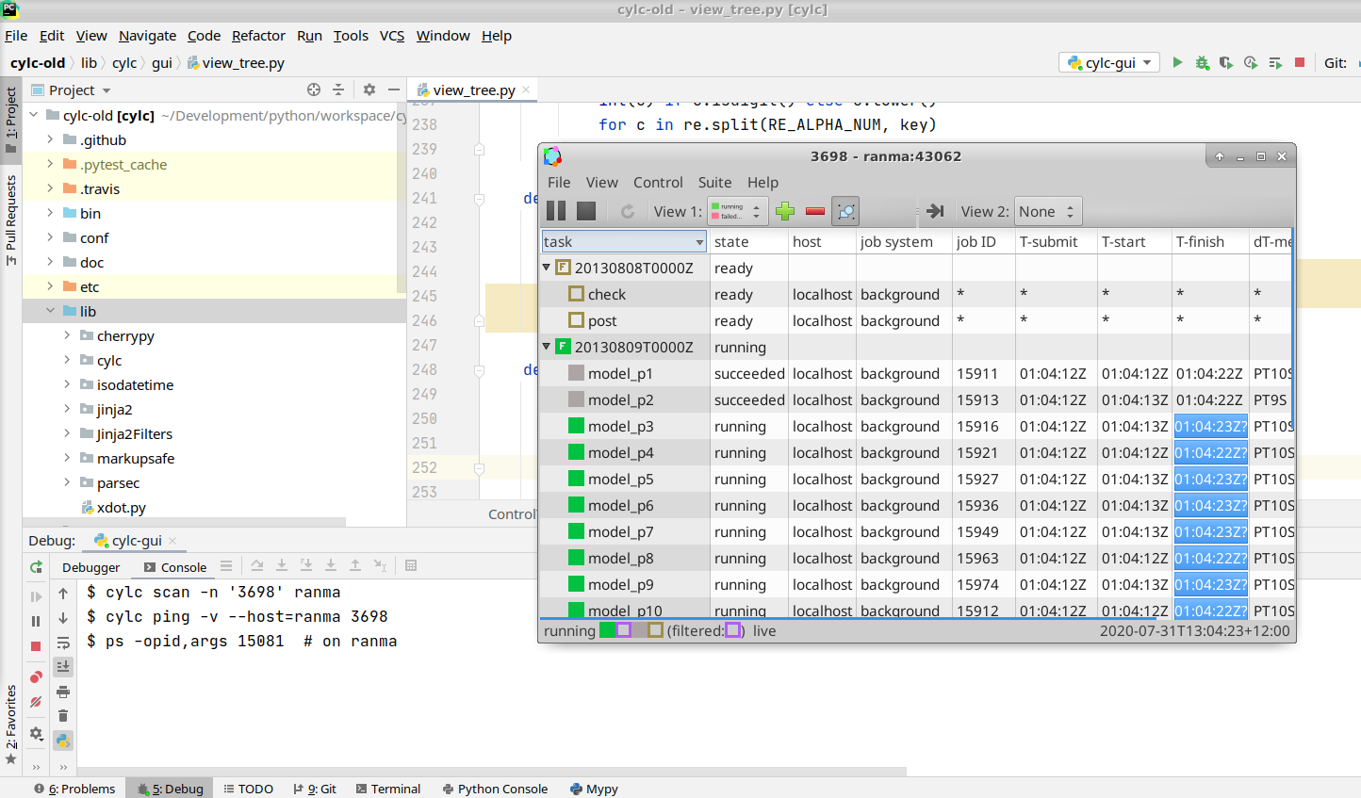Collapse the lib folder in Project tree
Image resolution: width=1361 pixels, height=798 pixels.
click(51, 311)
